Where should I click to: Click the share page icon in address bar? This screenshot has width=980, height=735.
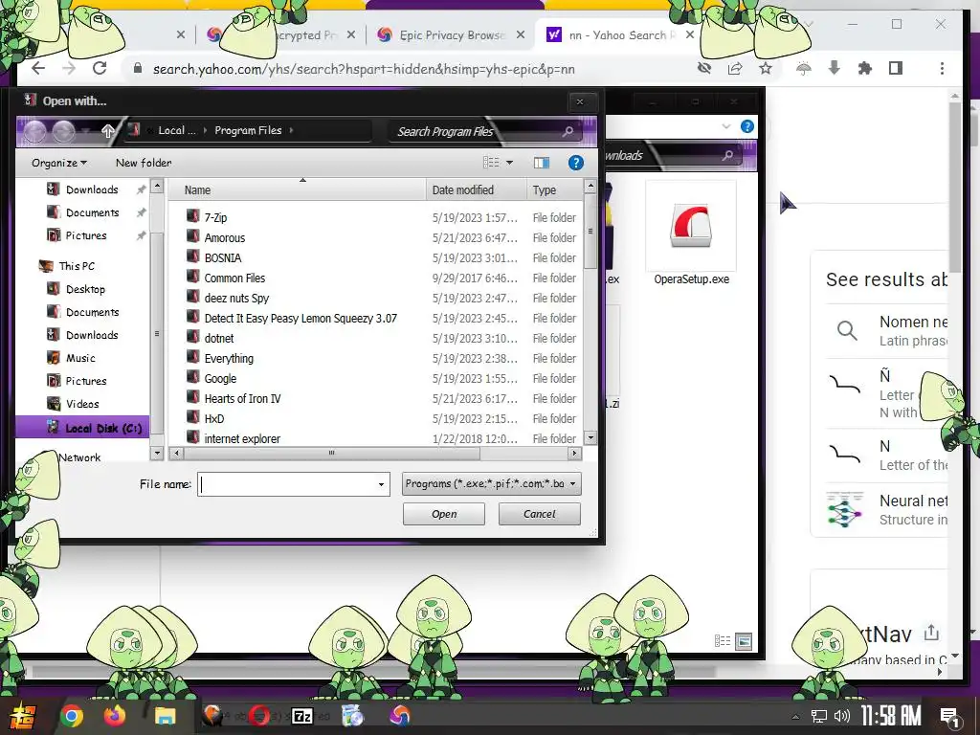(x=735, y=68)
